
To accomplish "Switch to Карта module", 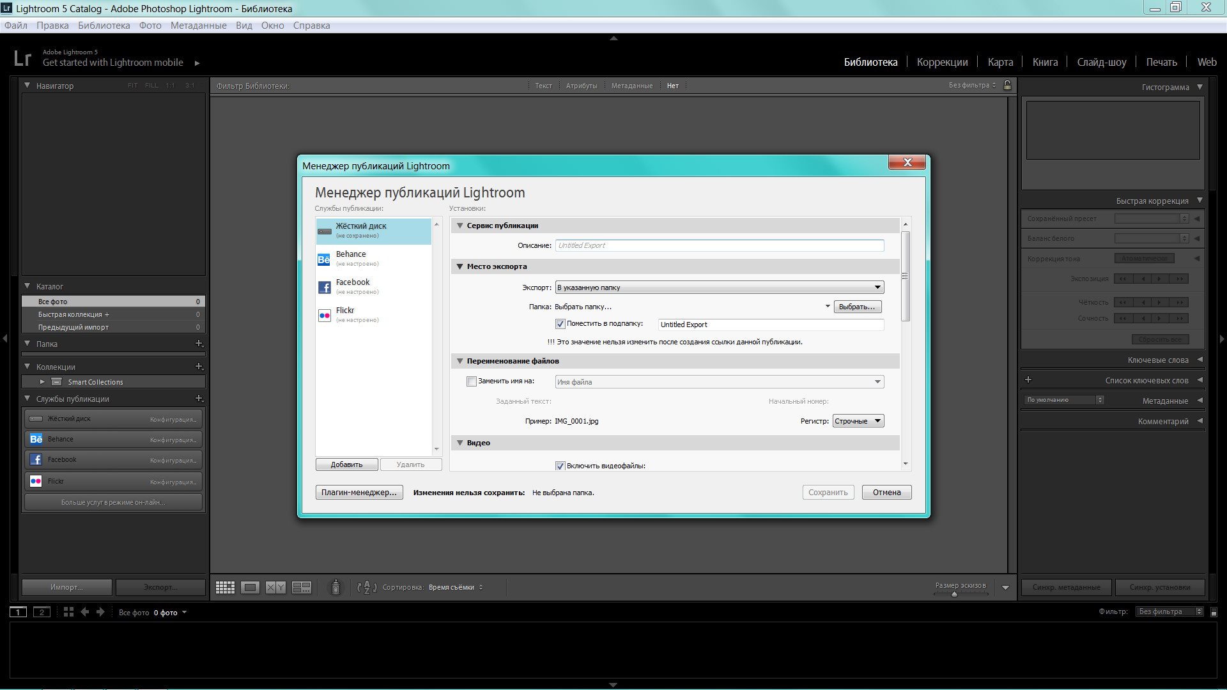I will point(1000,62).
